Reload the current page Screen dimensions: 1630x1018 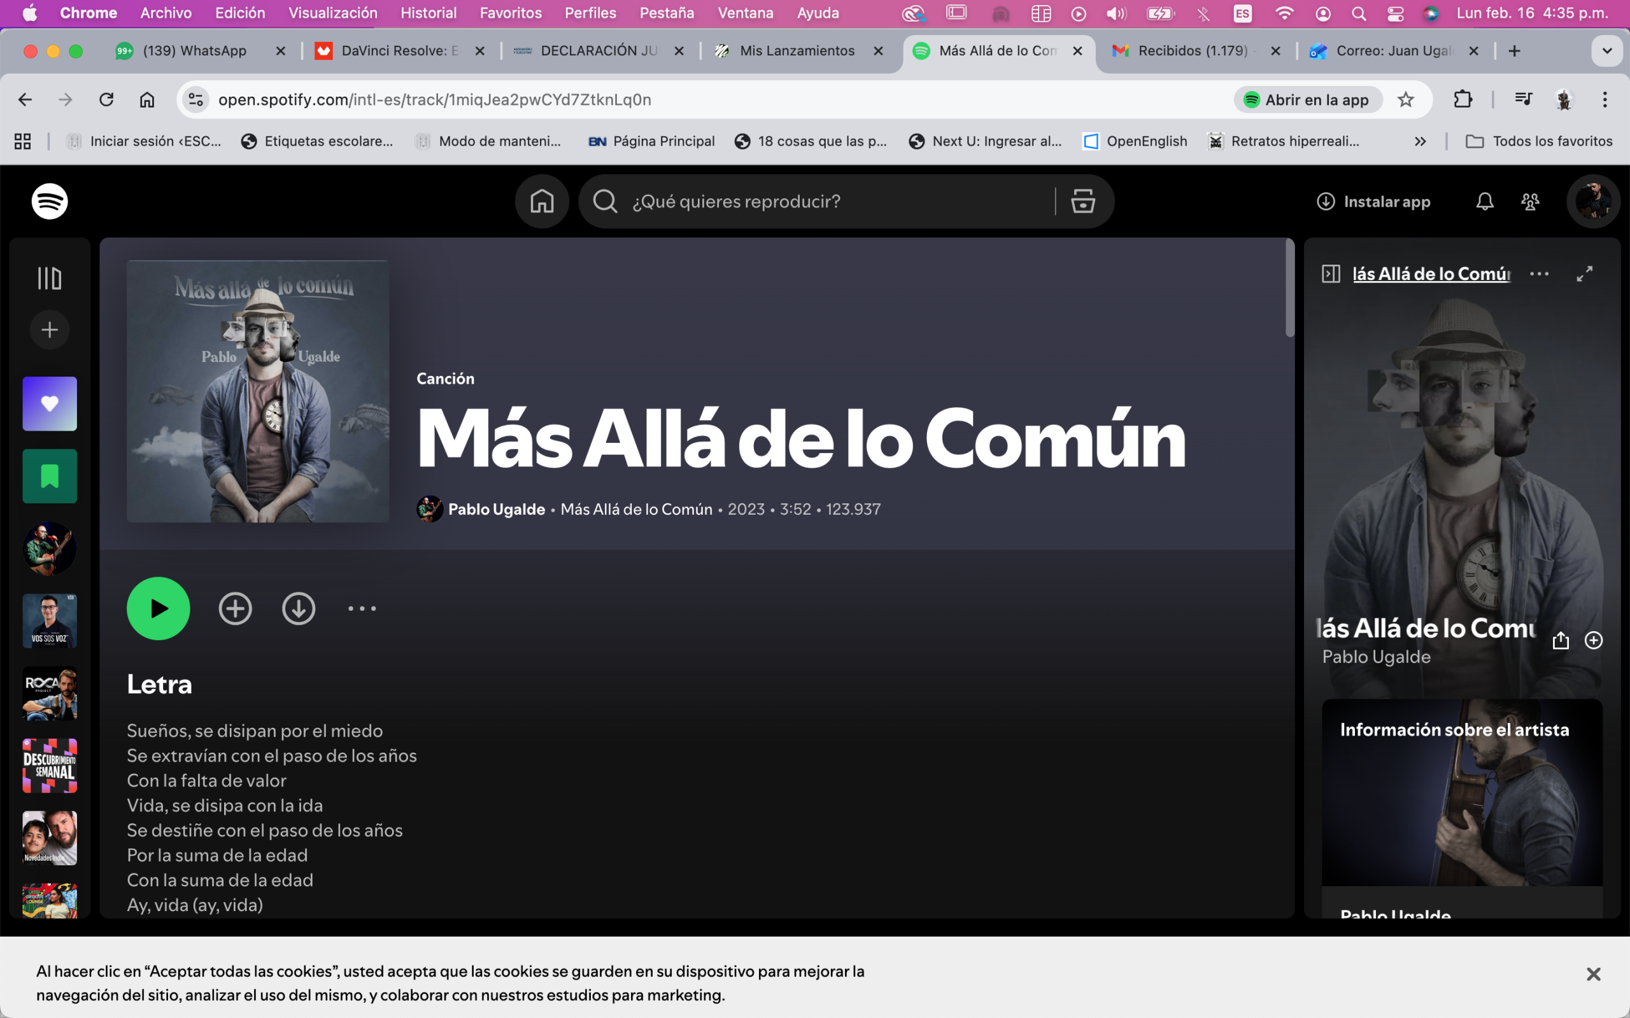coord(106,100)
